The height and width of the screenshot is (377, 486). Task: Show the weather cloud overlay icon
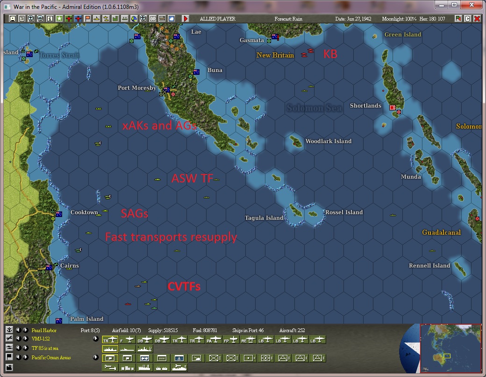pyautogui.click(x=171, y=19)
